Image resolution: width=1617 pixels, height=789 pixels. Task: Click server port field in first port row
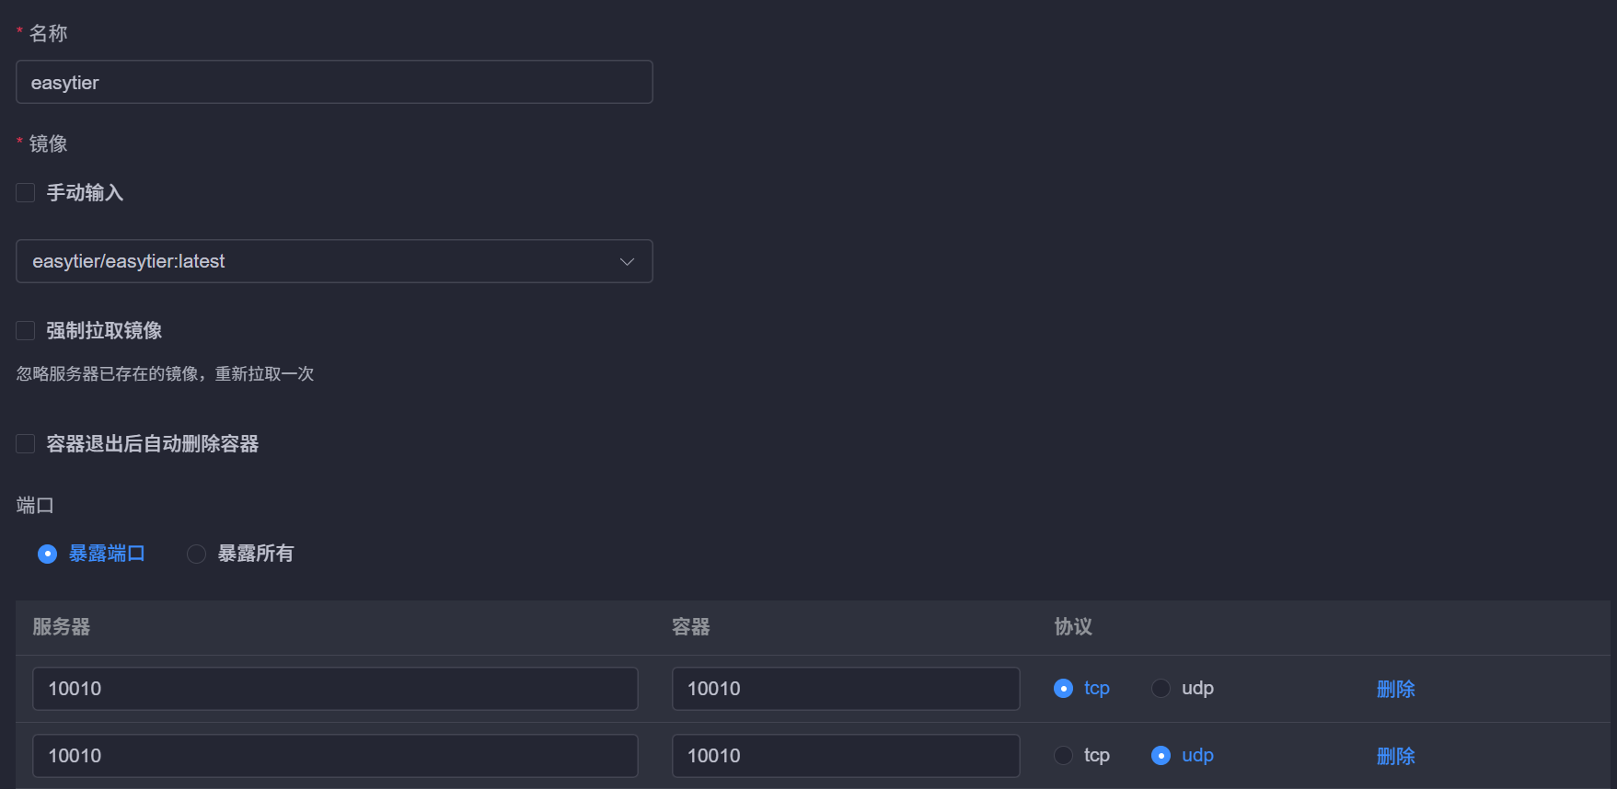pos(334,689)
